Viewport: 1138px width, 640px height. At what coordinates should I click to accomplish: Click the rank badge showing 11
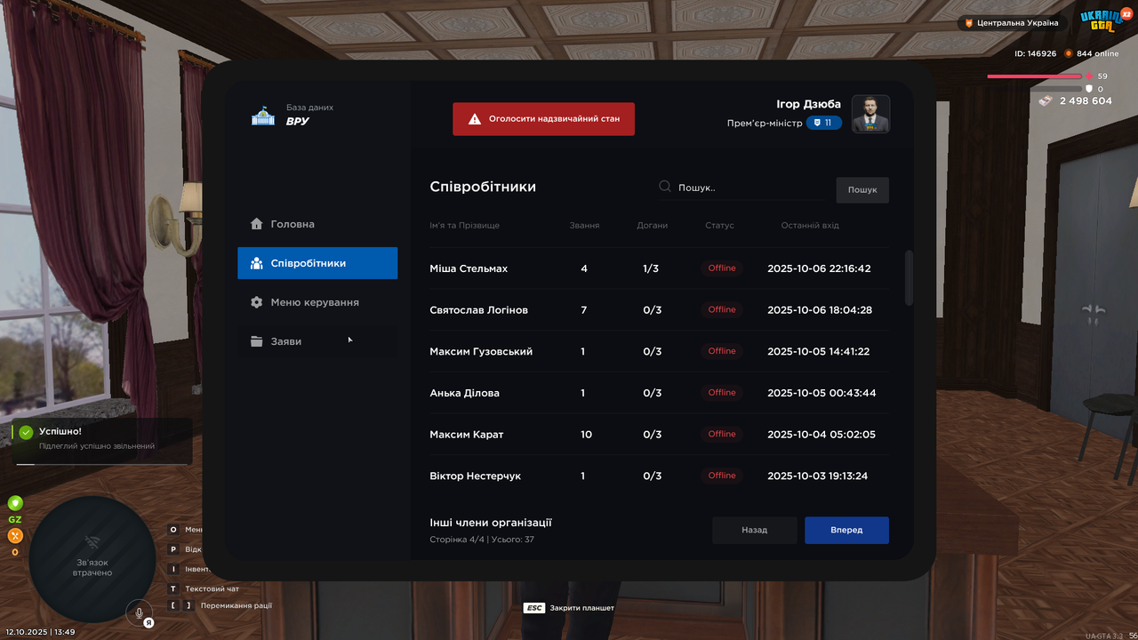point(824,123)
